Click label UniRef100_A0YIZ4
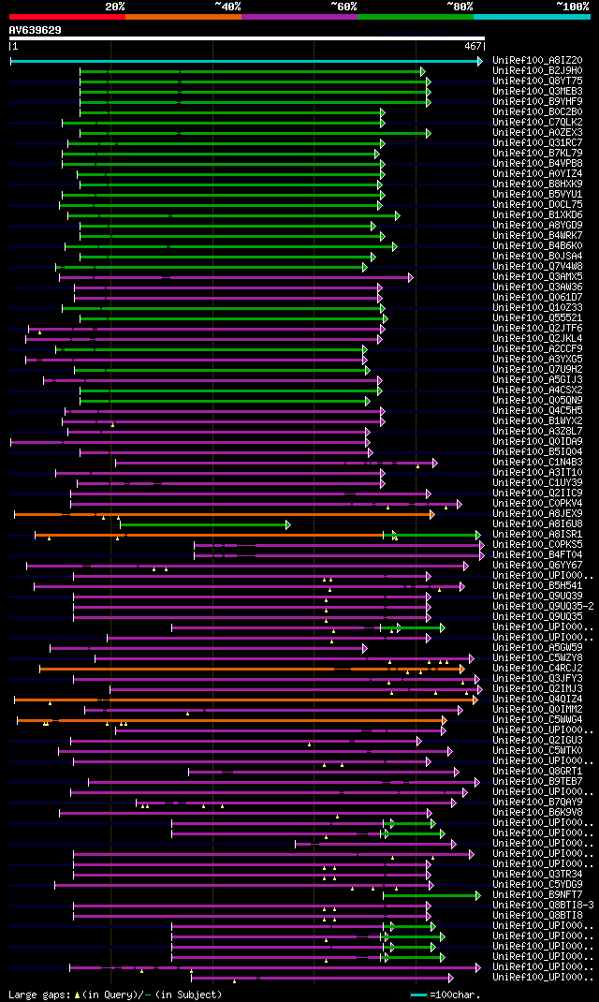This screenshot has width=599, height=1002. coord(537,174)
